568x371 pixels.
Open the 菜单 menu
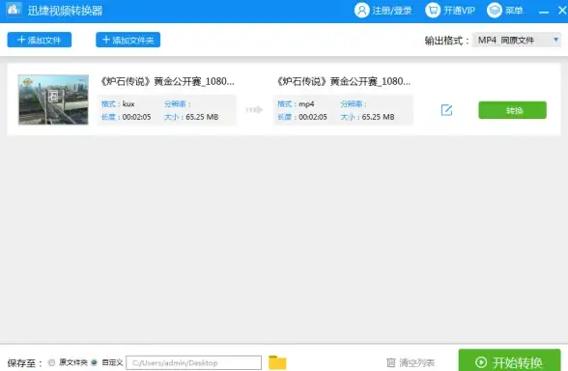505,11
